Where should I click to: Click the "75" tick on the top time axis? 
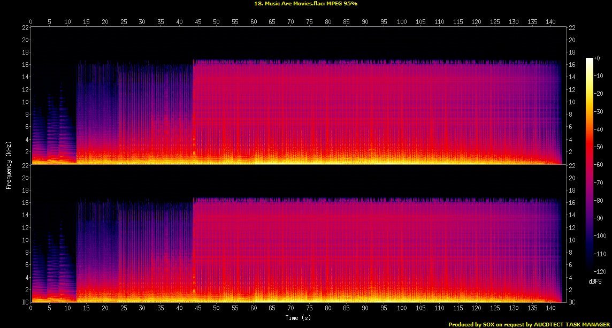click(x=309, y=21)
